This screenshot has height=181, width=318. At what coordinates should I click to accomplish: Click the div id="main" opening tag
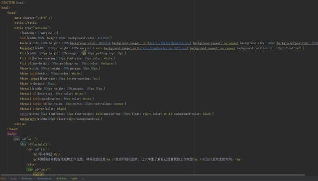pyautogui.click(x=25, y=139)
